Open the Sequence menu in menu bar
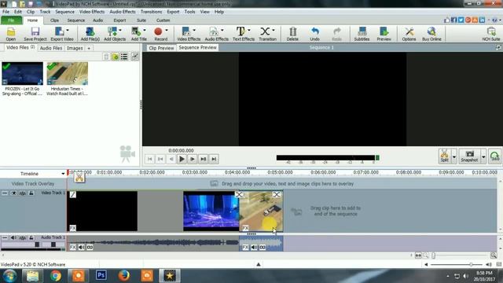503x283 pixels. coord(64,12)
